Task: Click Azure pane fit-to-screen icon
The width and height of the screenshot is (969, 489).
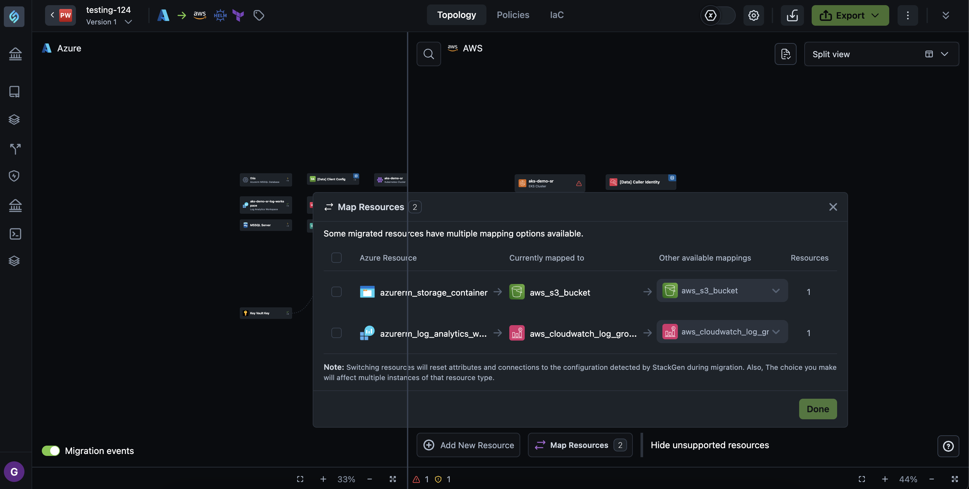Action: pos(300,479)
